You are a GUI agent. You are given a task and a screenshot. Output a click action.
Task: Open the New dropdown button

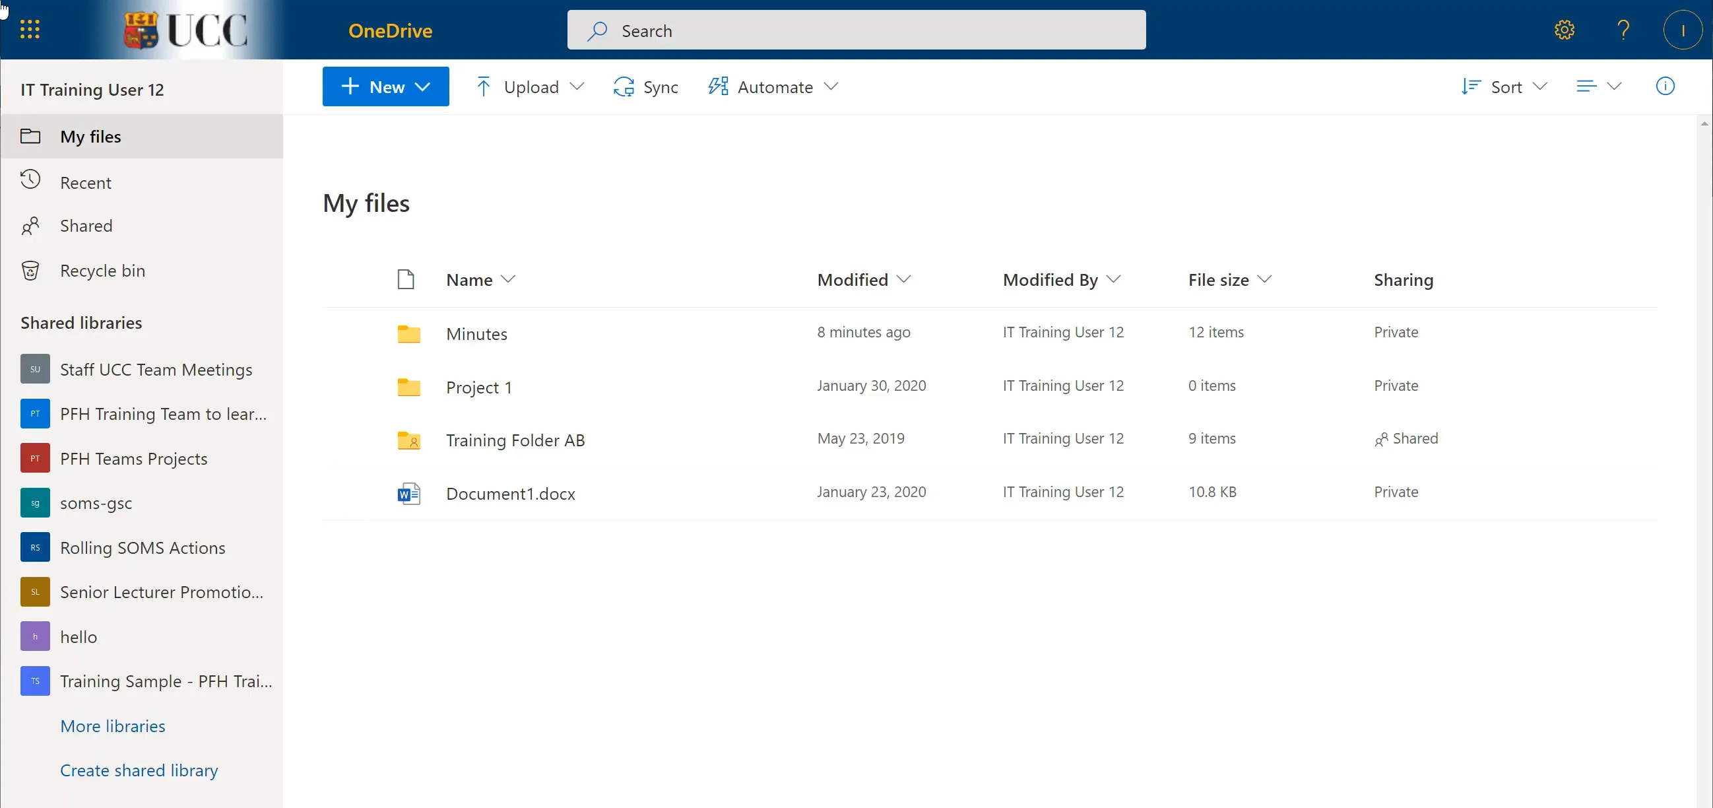386,86
